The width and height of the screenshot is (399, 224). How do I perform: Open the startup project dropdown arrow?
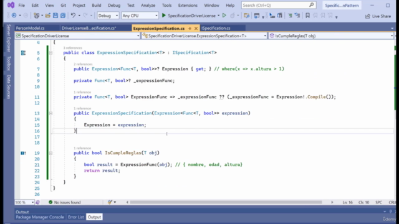point(219,16)
